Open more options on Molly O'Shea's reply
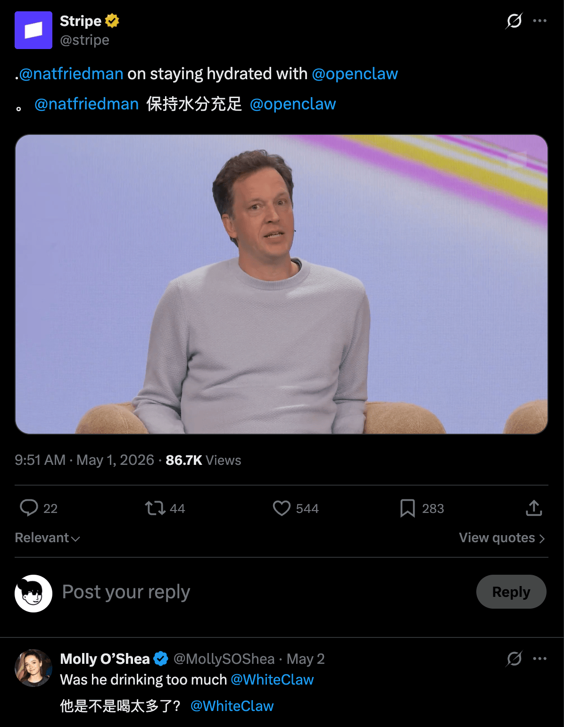This screenshot has height=727, width=564. point(540,659)
